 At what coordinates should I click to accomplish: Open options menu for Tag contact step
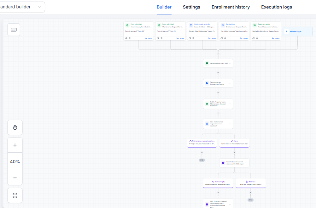click(230, 83)
